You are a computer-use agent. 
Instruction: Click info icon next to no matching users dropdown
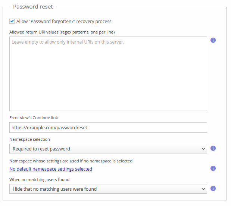[x=213, y=188]
